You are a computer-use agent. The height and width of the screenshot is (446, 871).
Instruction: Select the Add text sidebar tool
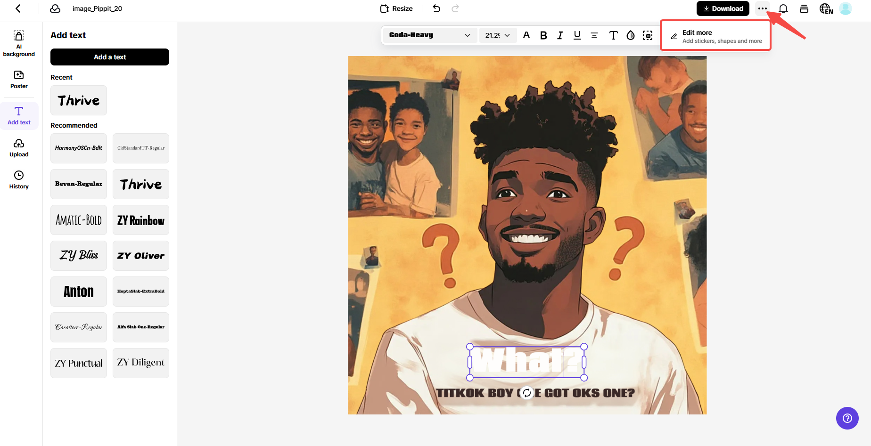[x=19, y=115]
